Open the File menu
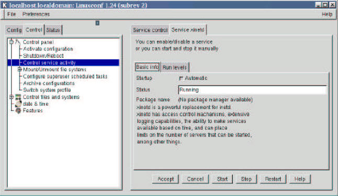338x196 pixels. 12,14
